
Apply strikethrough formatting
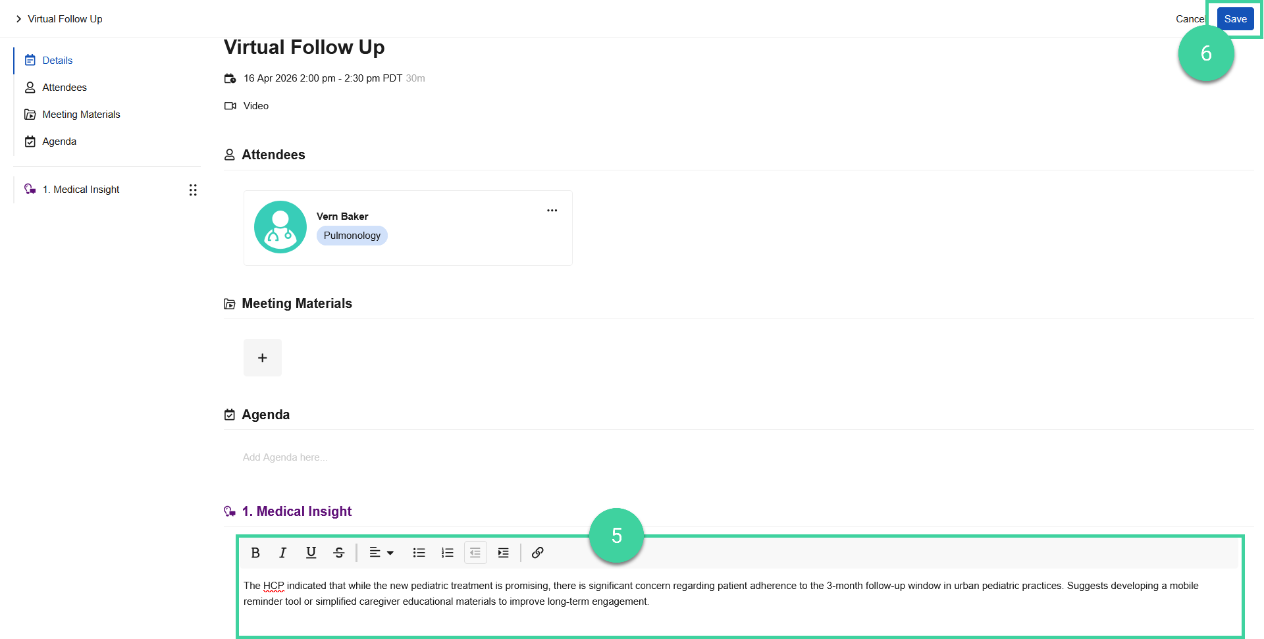[338, 553]
